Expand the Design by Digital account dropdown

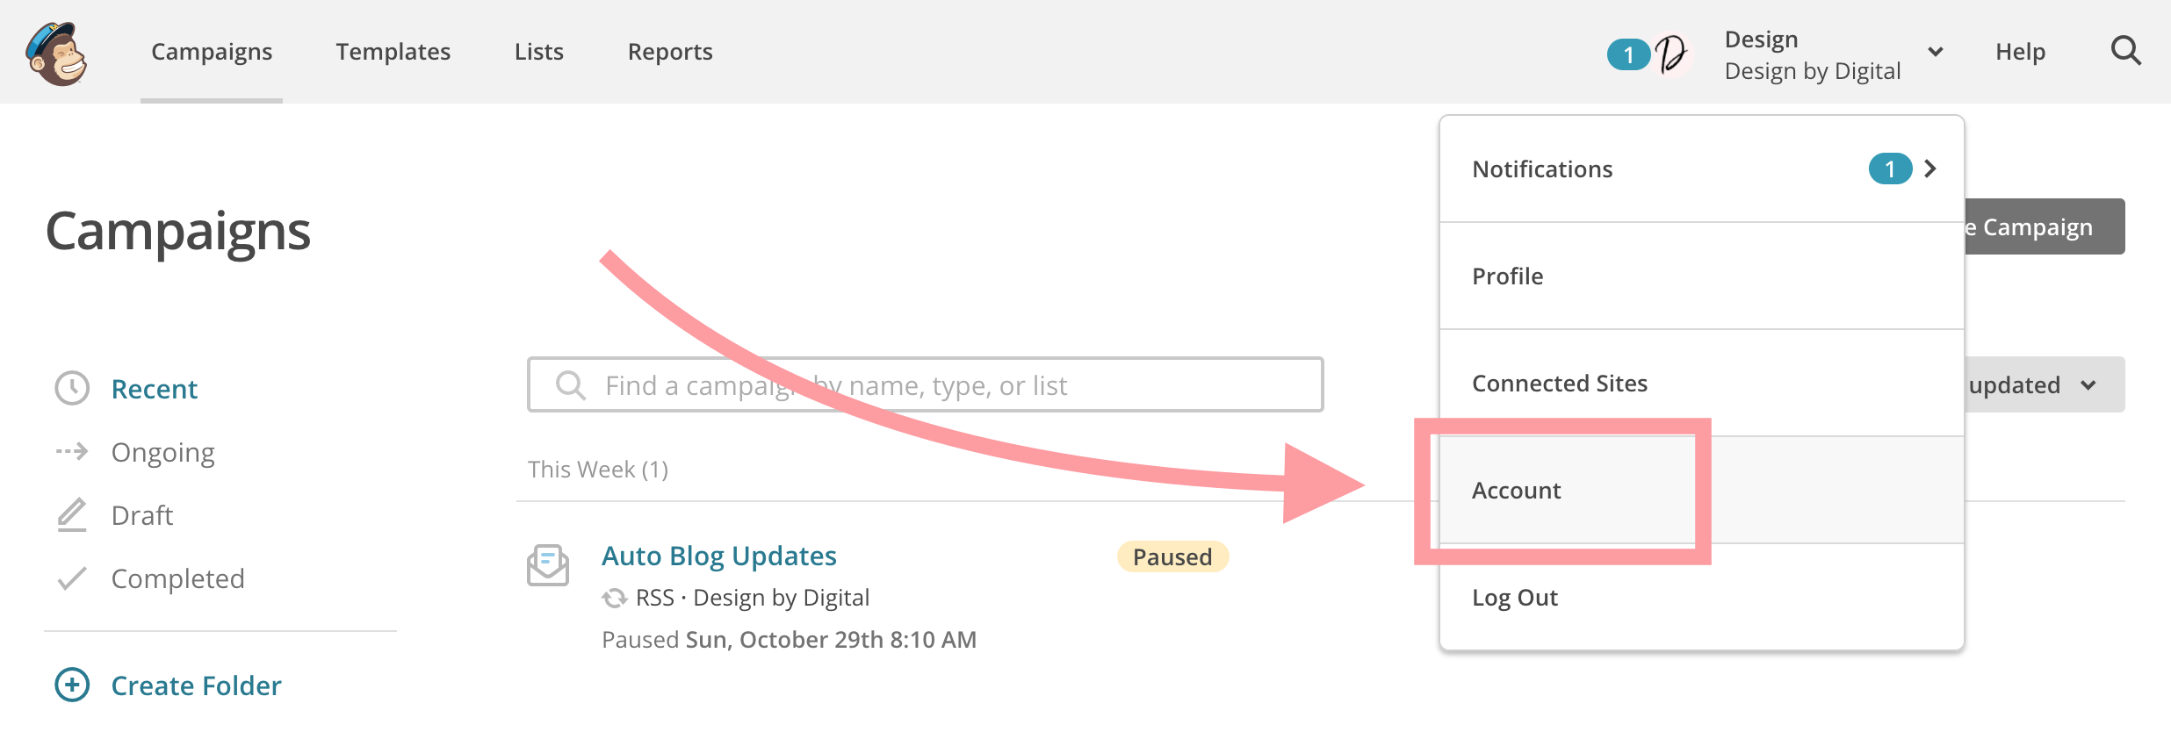coord(1936,52)
